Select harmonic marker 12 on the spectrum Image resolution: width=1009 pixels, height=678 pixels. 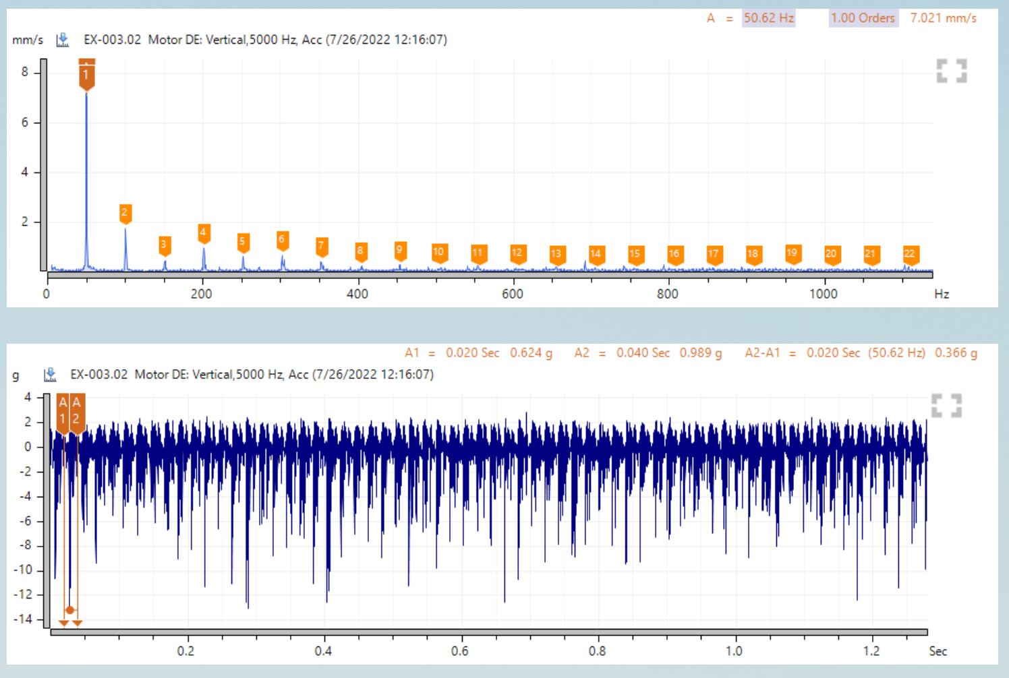click(517, 254)
